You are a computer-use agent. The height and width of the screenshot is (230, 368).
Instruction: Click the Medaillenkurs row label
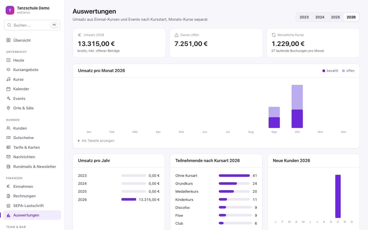(187, 191)
